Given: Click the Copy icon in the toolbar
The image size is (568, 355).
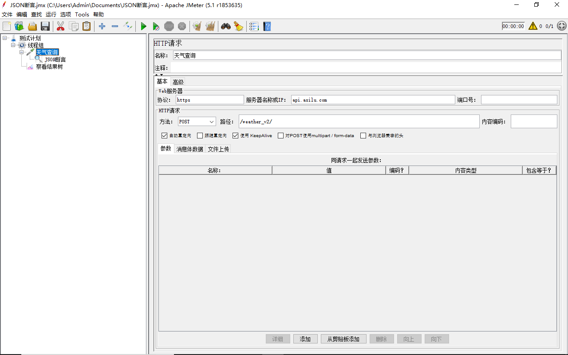Looking at the screenshot, I should tap(74, 26).
